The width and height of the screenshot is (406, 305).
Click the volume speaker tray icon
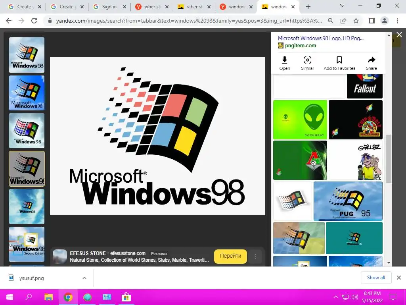(x=355, y=297)
